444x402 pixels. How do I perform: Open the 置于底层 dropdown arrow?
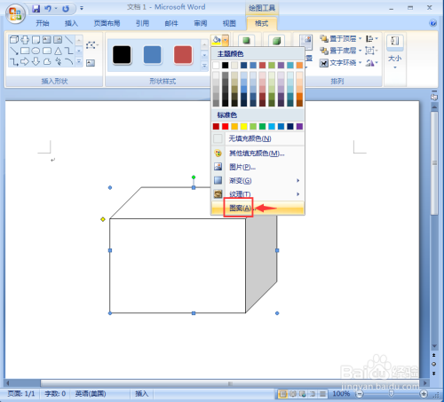point(360,51)
